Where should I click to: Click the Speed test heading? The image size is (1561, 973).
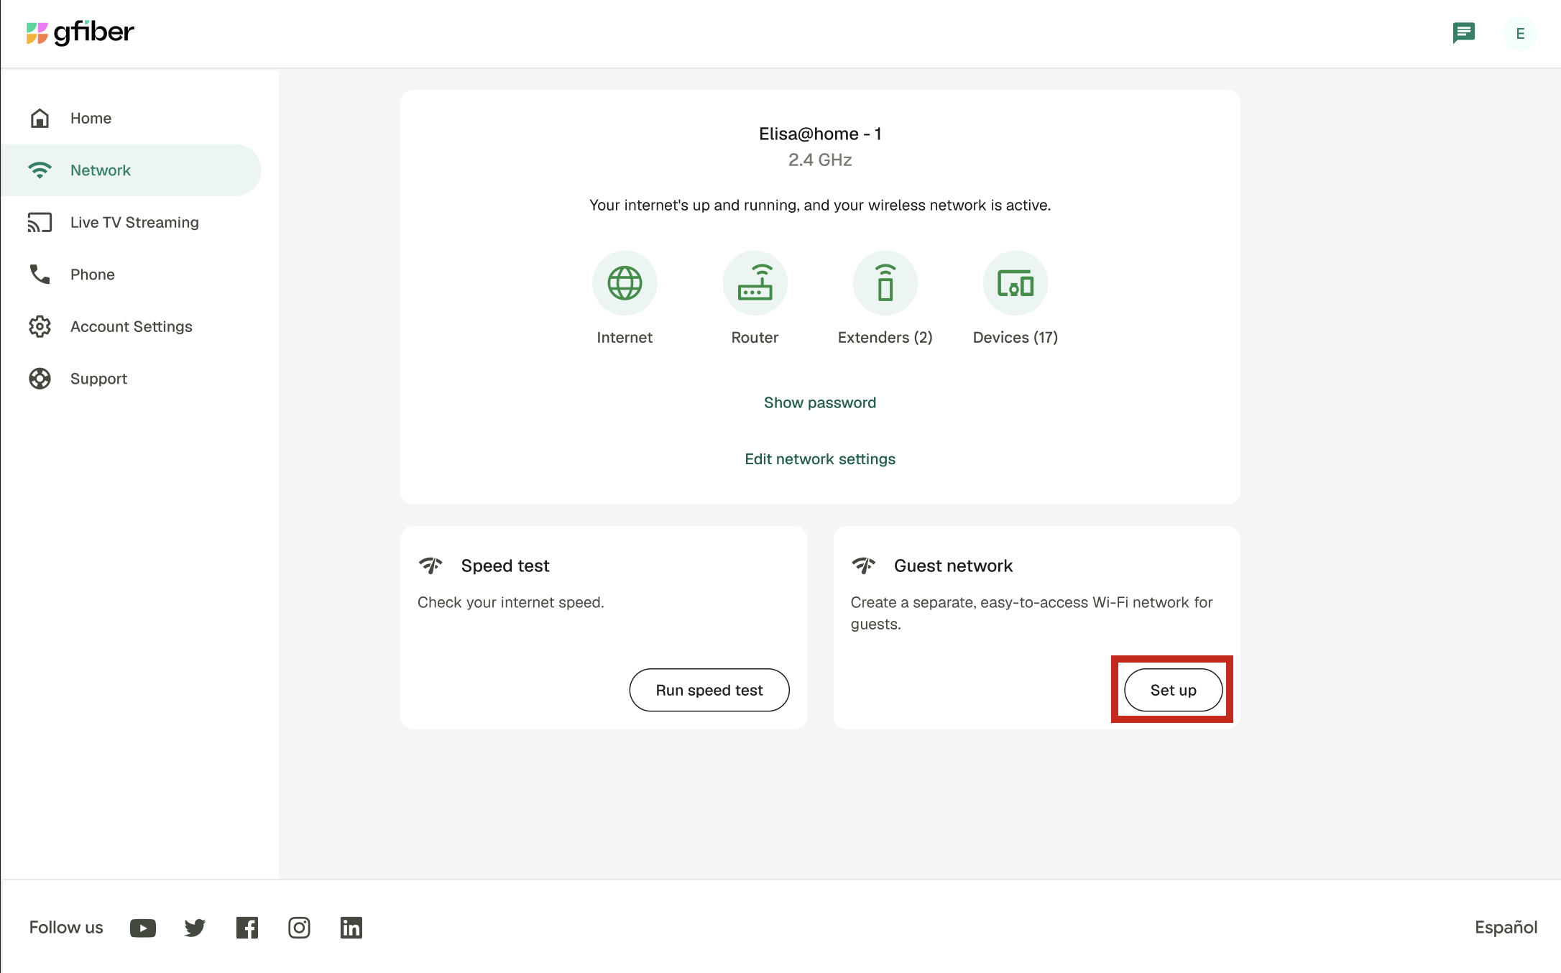tap(505, 566)
